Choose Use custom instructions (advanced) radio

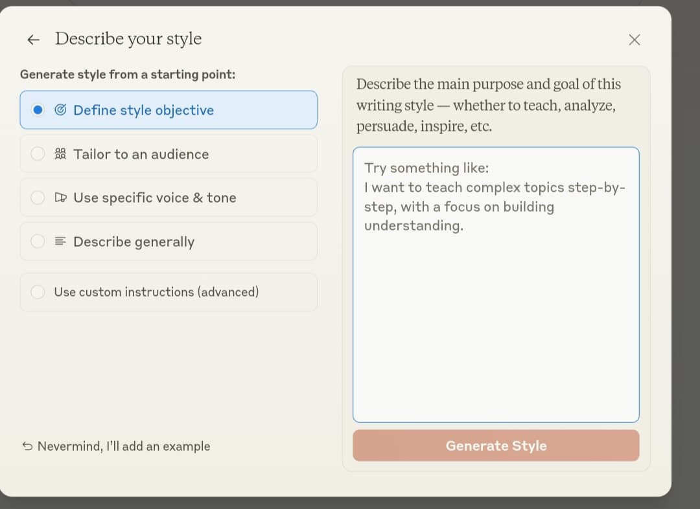(x=38, y=292)
